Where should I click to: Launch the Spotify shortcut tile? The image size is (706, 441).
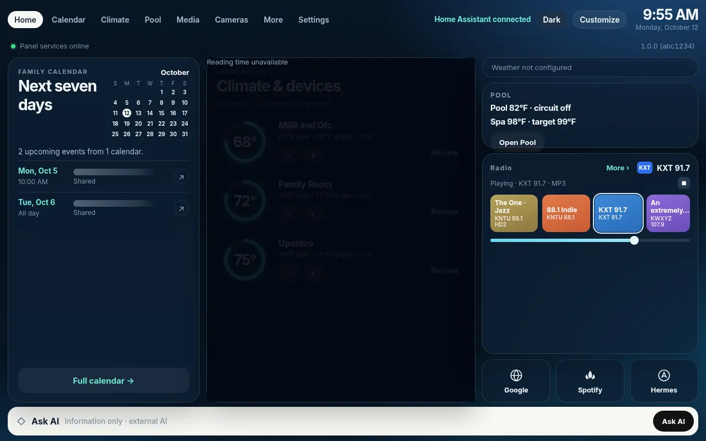pos(590,381)
